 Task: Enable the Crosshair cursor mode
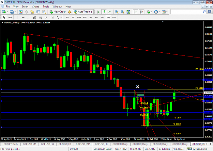[x=10, y=17]
